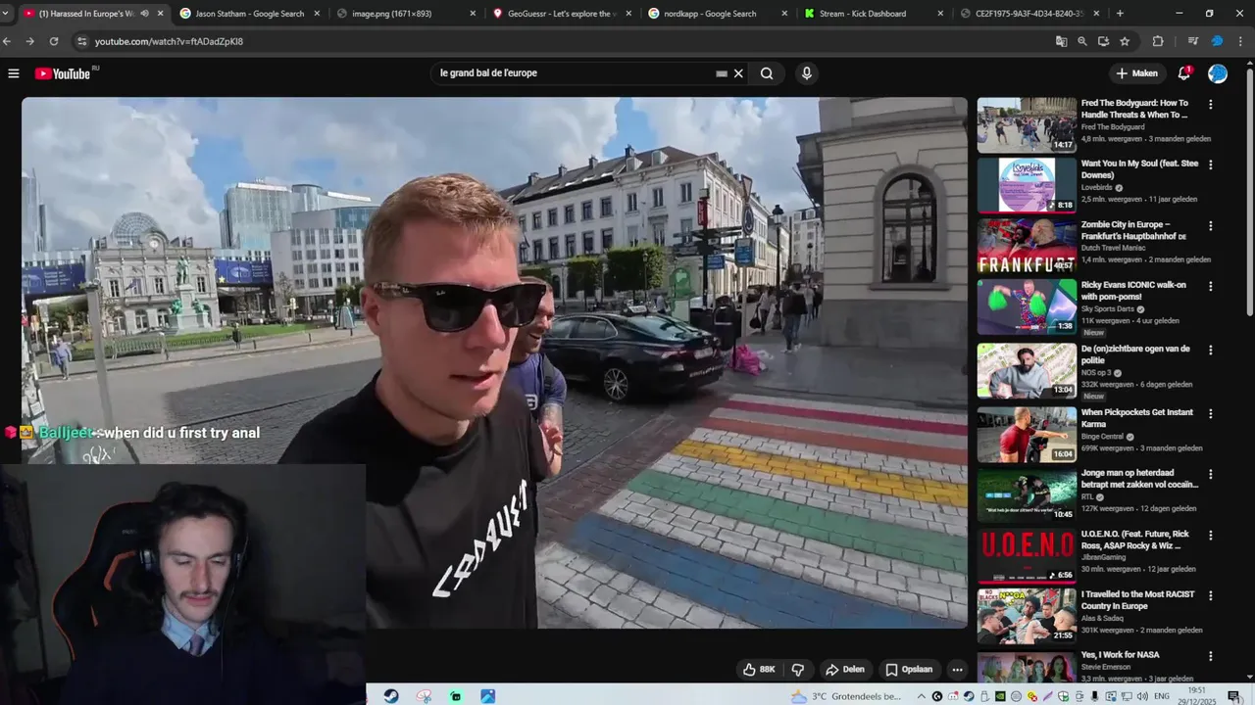The image size is (1255, 705).
Task: Switch to nordkapp Google Search tab
Action: tap(717, 14)
